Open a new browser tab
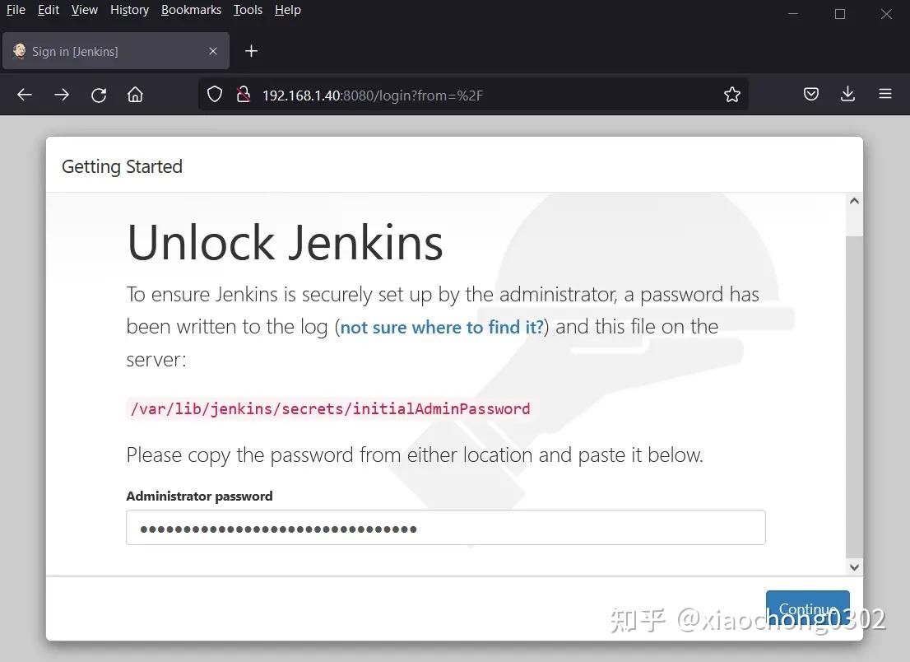This screenshot has width=910, height=662. click(251, 50)
